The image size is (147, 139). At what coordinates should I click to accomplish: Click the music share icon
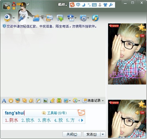pos(52,101)
